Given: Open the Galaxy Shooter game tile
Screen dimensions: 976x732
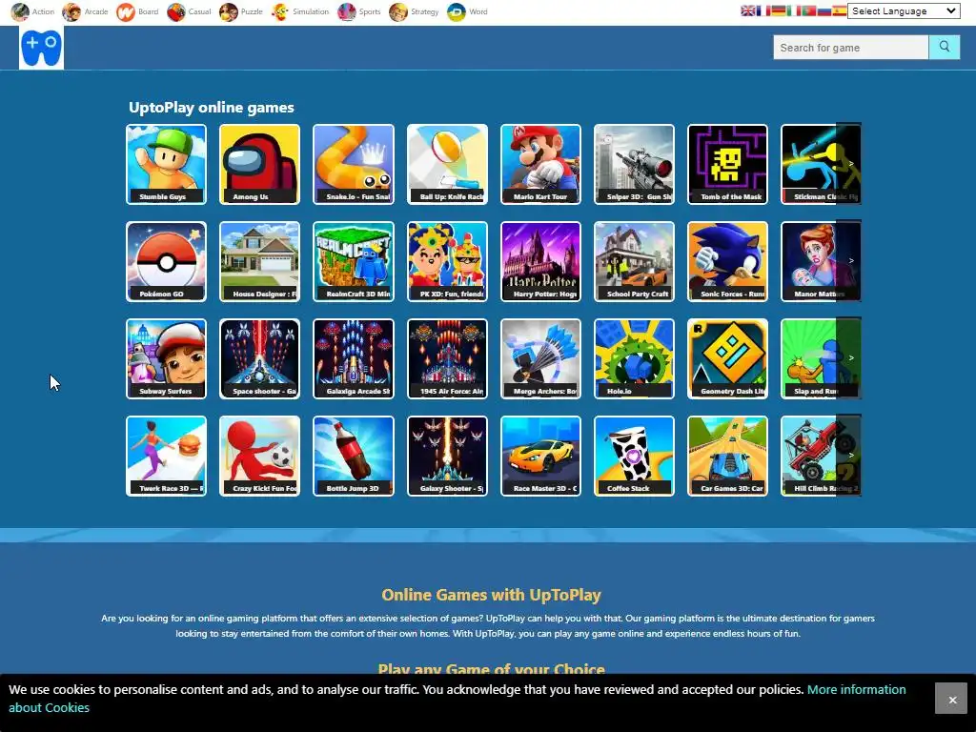Looking at the screenshot, I should coord(447,456).
